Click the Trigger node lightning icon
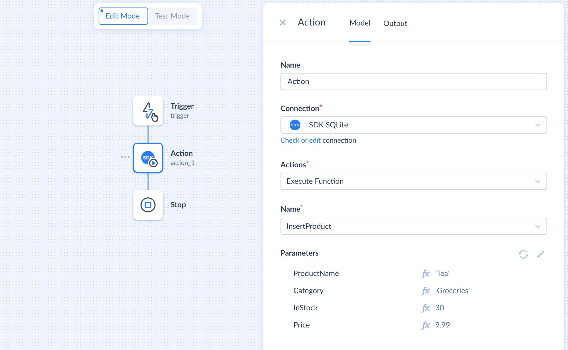Viewport: 568px width, 350px height. point(148,110)
